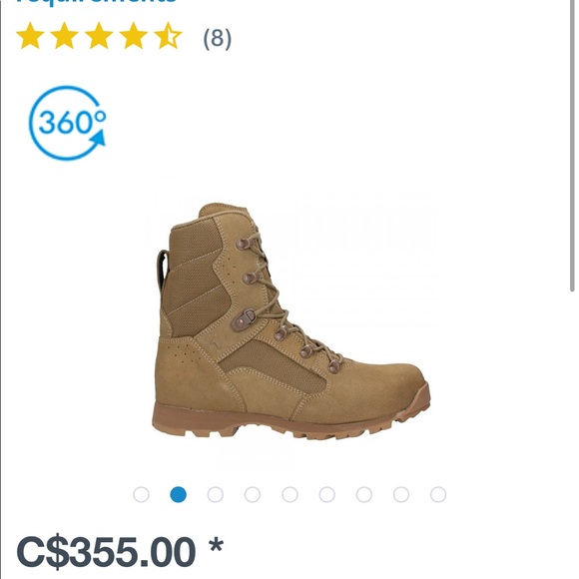The width and height of the screenshot is (579, 579).
Task: Click the C$355.00 price text
Action: click(107, 553)
